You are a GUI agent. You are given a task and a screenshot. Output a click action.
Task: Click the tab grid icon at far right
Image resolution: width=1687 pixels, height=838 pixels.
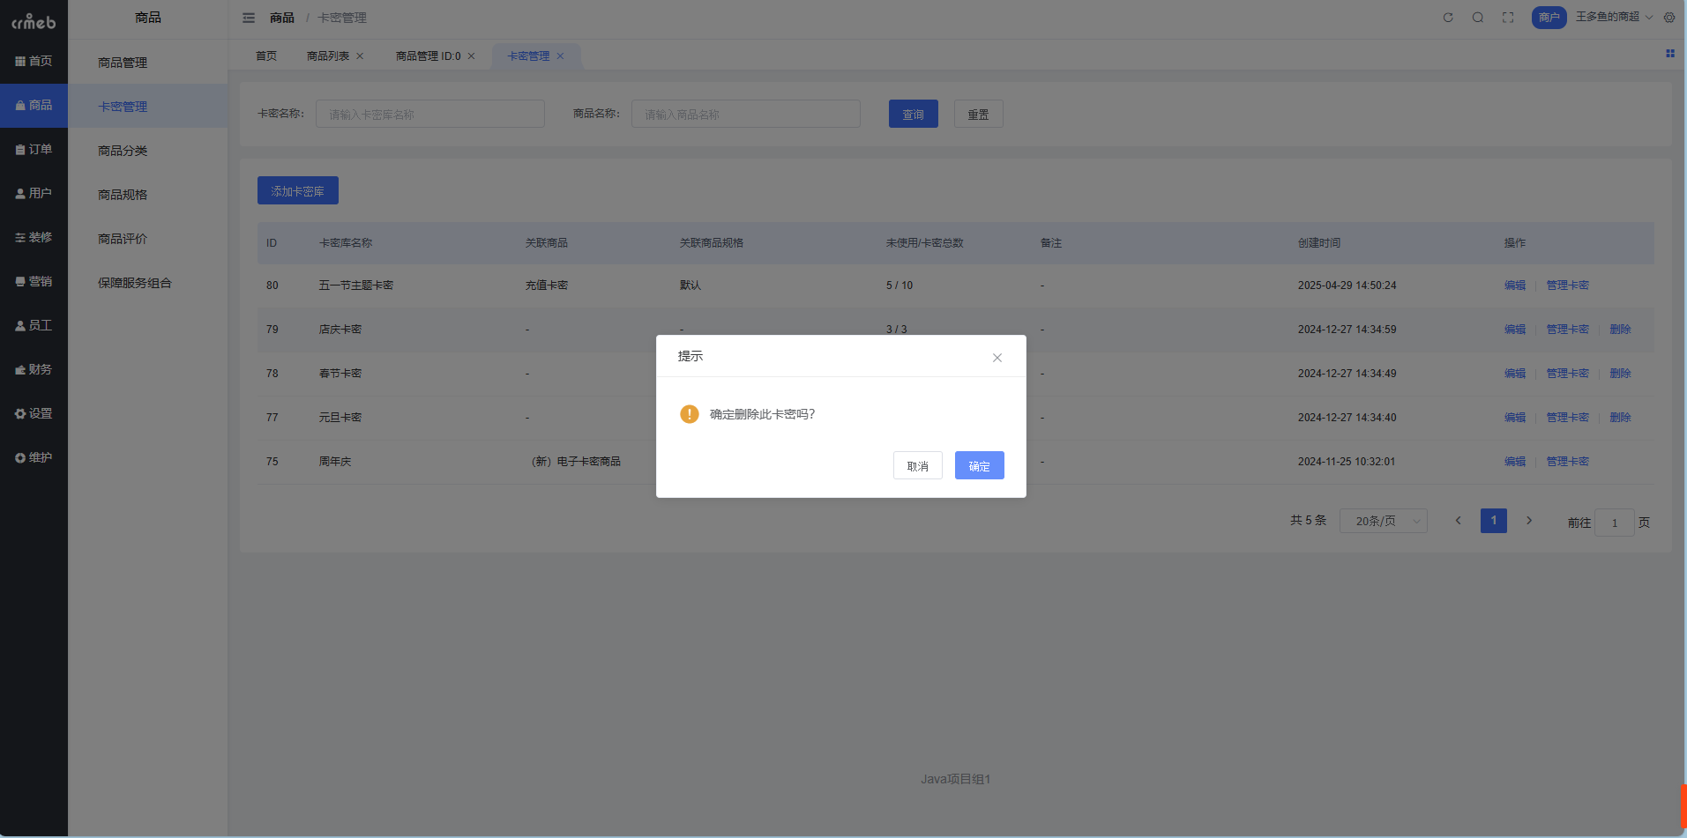pos(1669,54)
